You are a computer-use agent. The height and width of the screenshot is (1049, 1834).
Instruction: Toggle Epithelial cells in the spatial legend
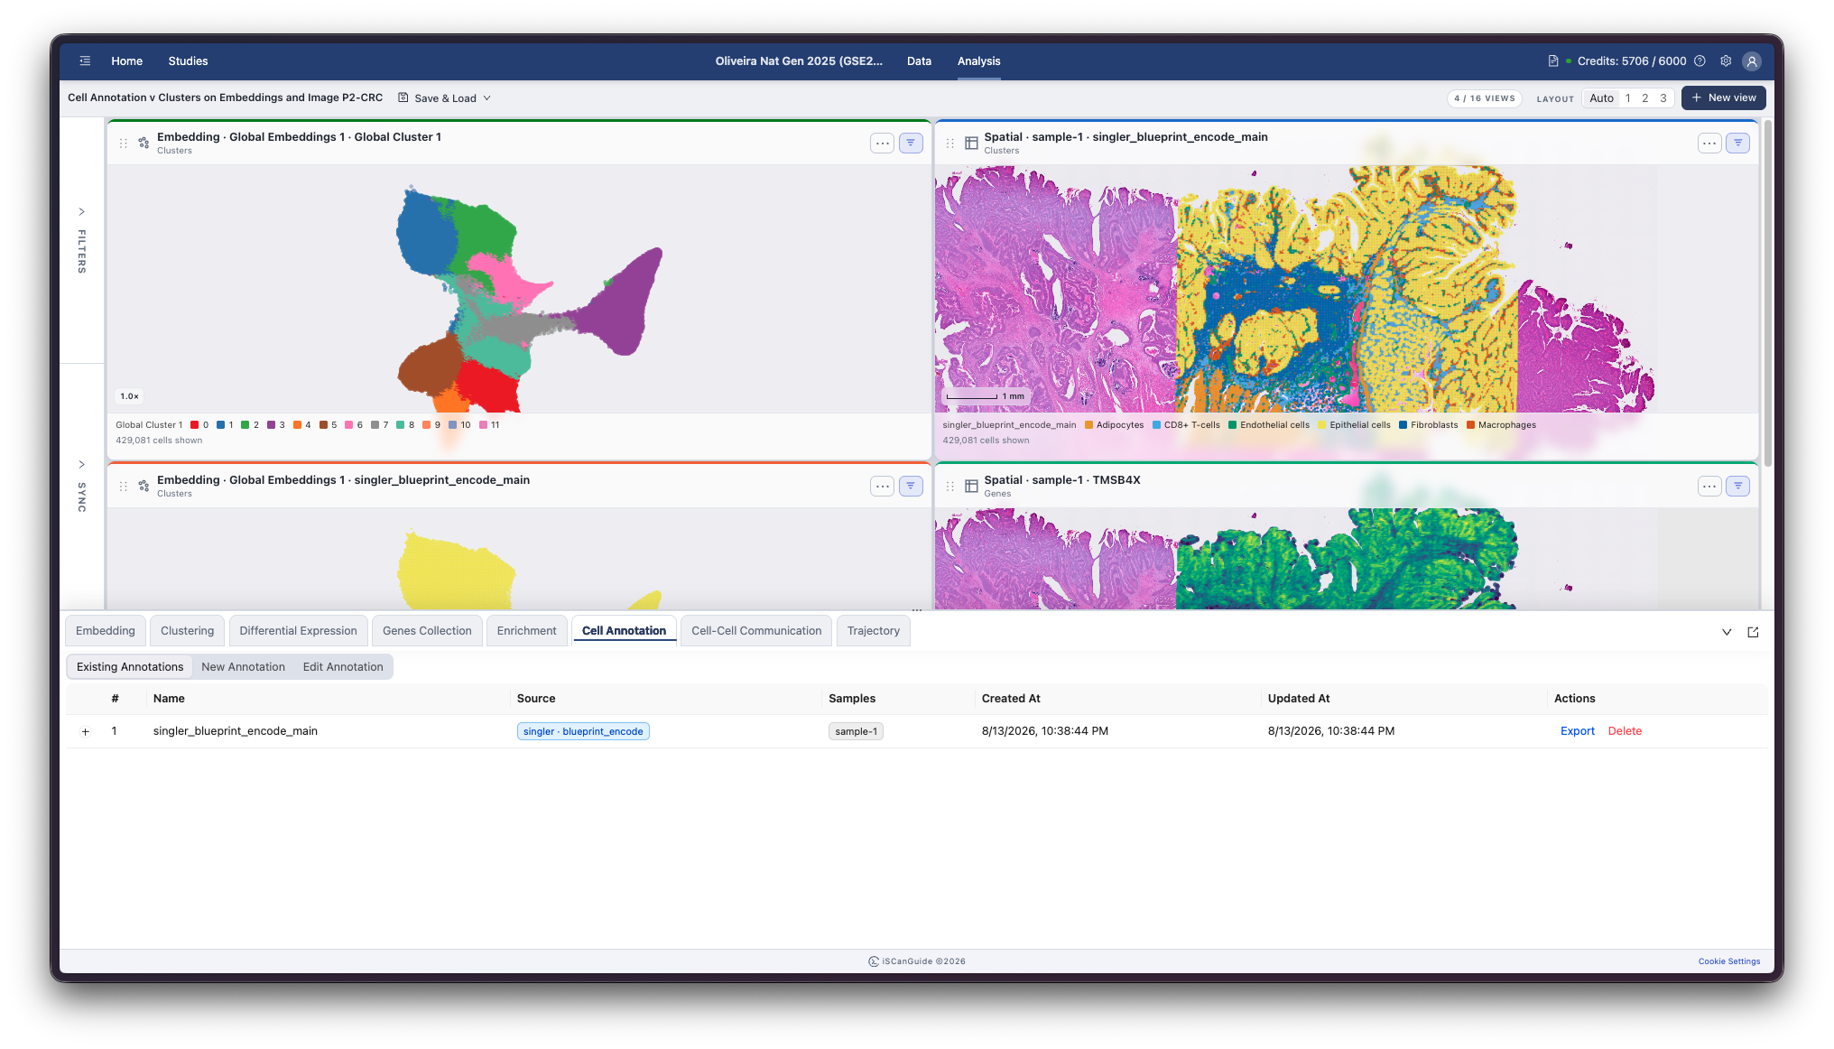[1354, 424]
